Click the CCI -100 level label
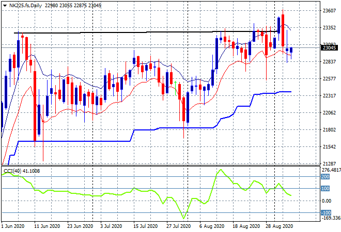 pos(326,213)
